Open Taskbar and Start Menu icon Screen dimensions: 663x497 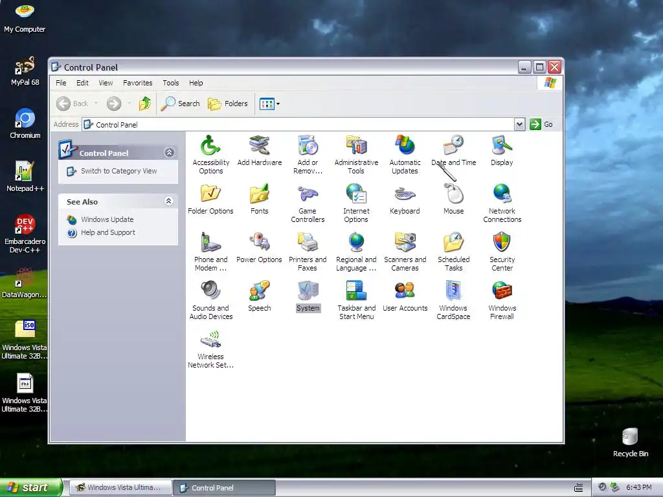[x=356, y=300]
